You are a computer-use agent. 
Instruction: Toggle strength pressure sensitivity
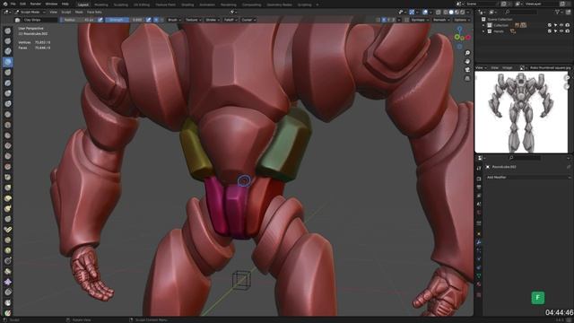(148, 20)
